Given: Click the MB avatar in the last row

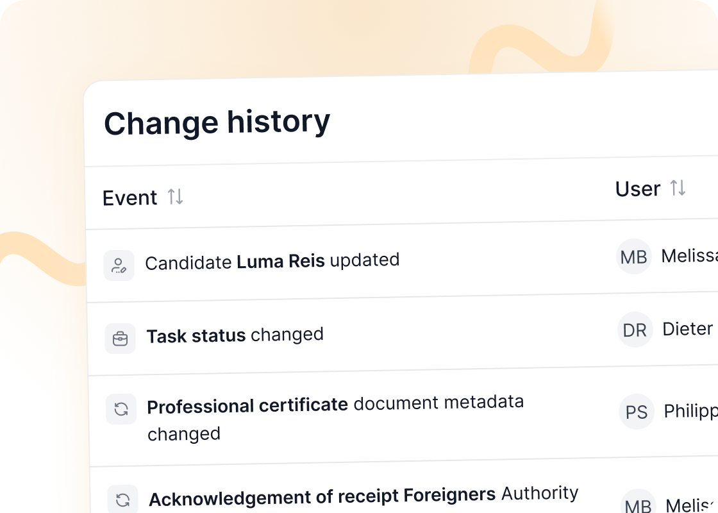Looking at the screenshot, I should point(639,501).
